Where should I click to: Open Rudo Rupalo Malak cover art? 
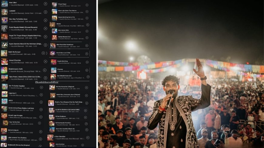[5, 28]
